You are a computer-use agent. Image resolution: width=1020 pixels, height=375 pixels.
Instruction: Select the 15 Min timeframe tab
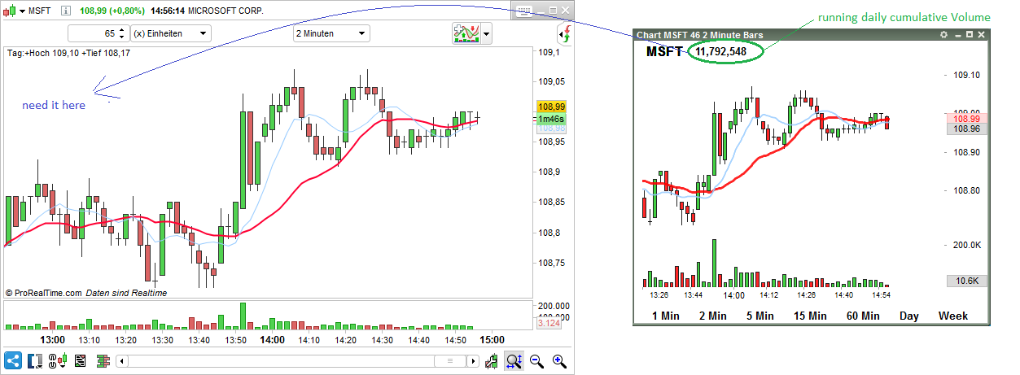coord(809,315)
